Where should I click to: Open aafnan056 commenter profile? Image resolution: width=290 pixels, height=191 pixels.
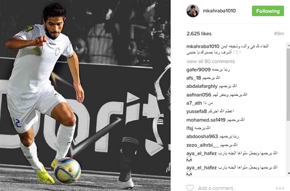pyautogui.click(x=199, y=95)
